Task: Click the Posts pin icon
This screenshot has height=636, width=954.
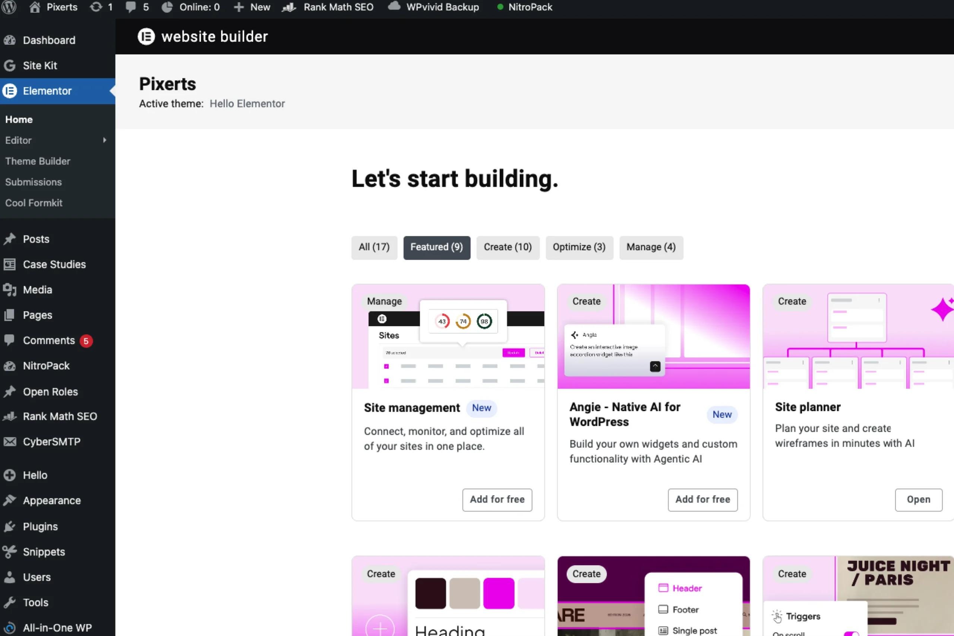Action: tap(10, 239)
